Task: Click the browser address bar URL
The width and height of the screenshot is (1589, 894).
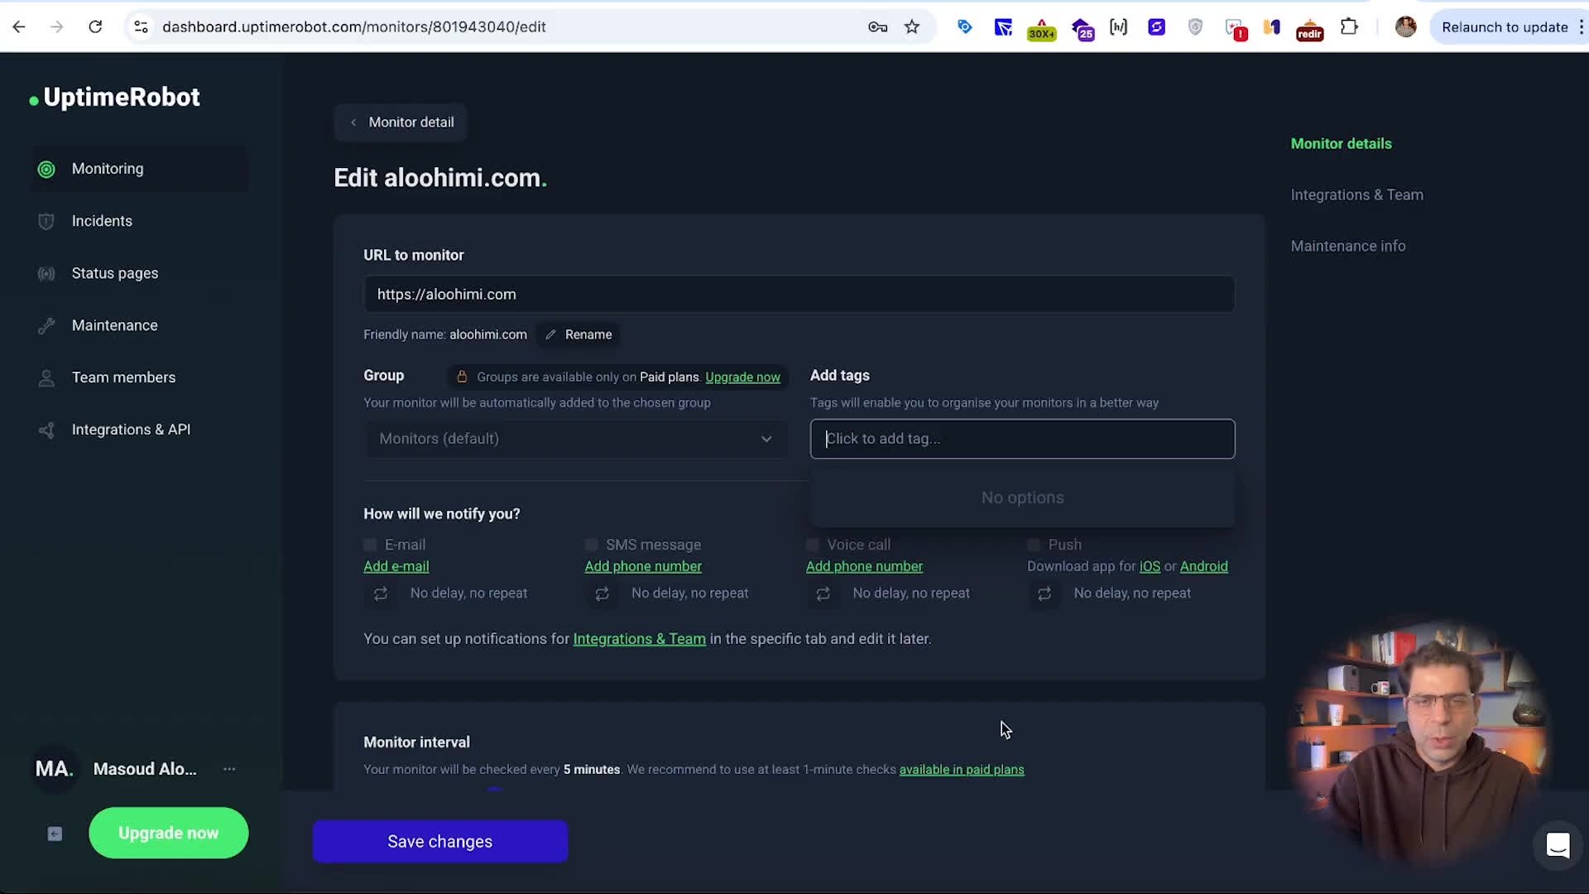Action: click(354, 26)
